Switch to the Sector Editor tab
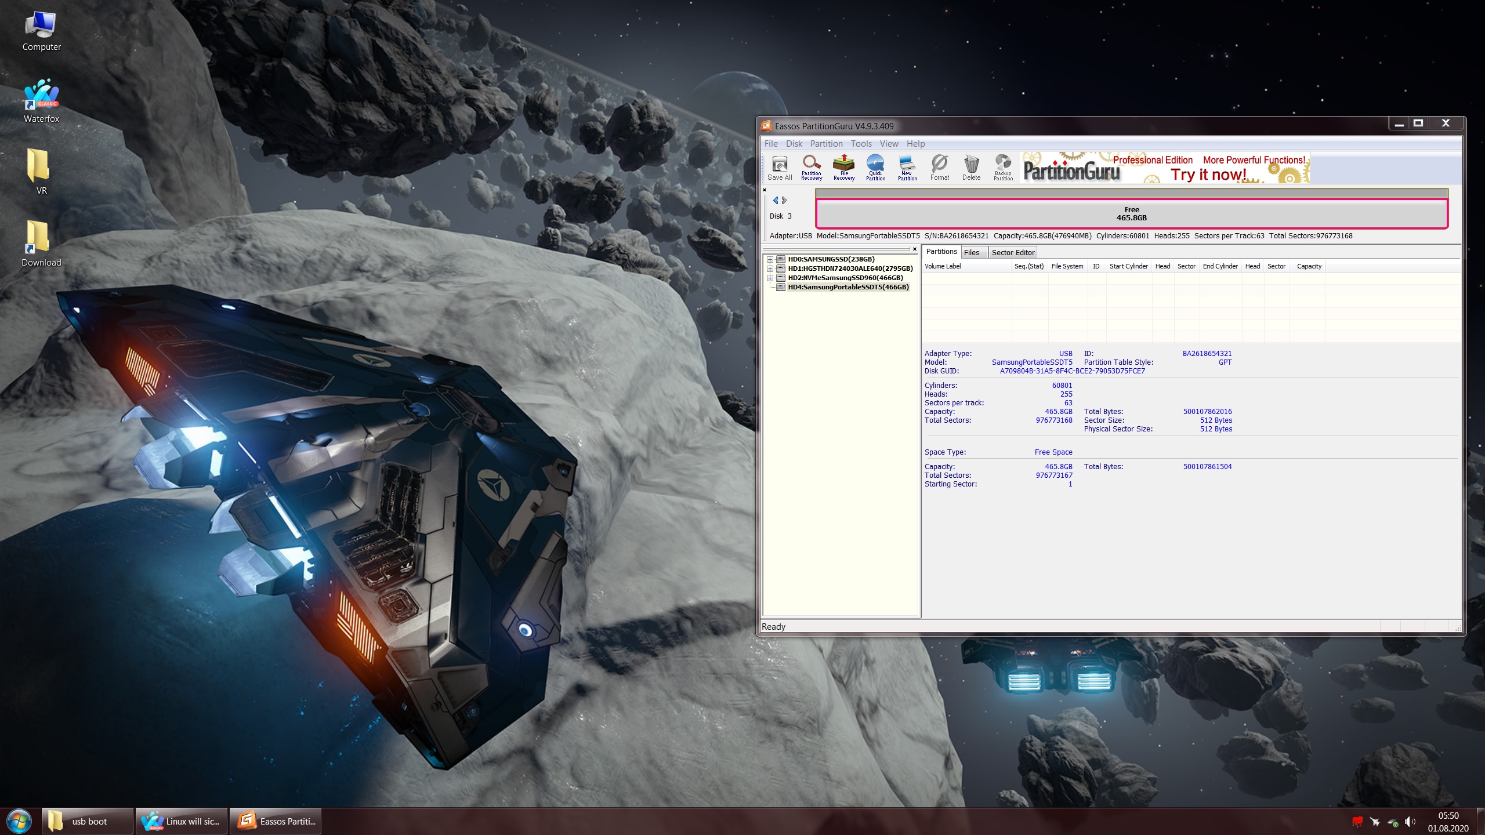 [1013, 252]
